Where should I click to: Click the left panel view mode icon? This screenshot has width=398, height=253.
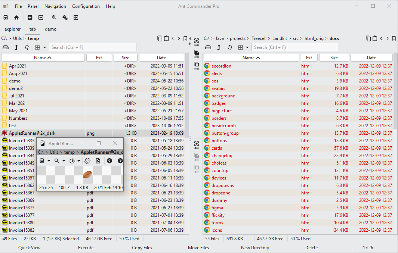coord(38,47)
